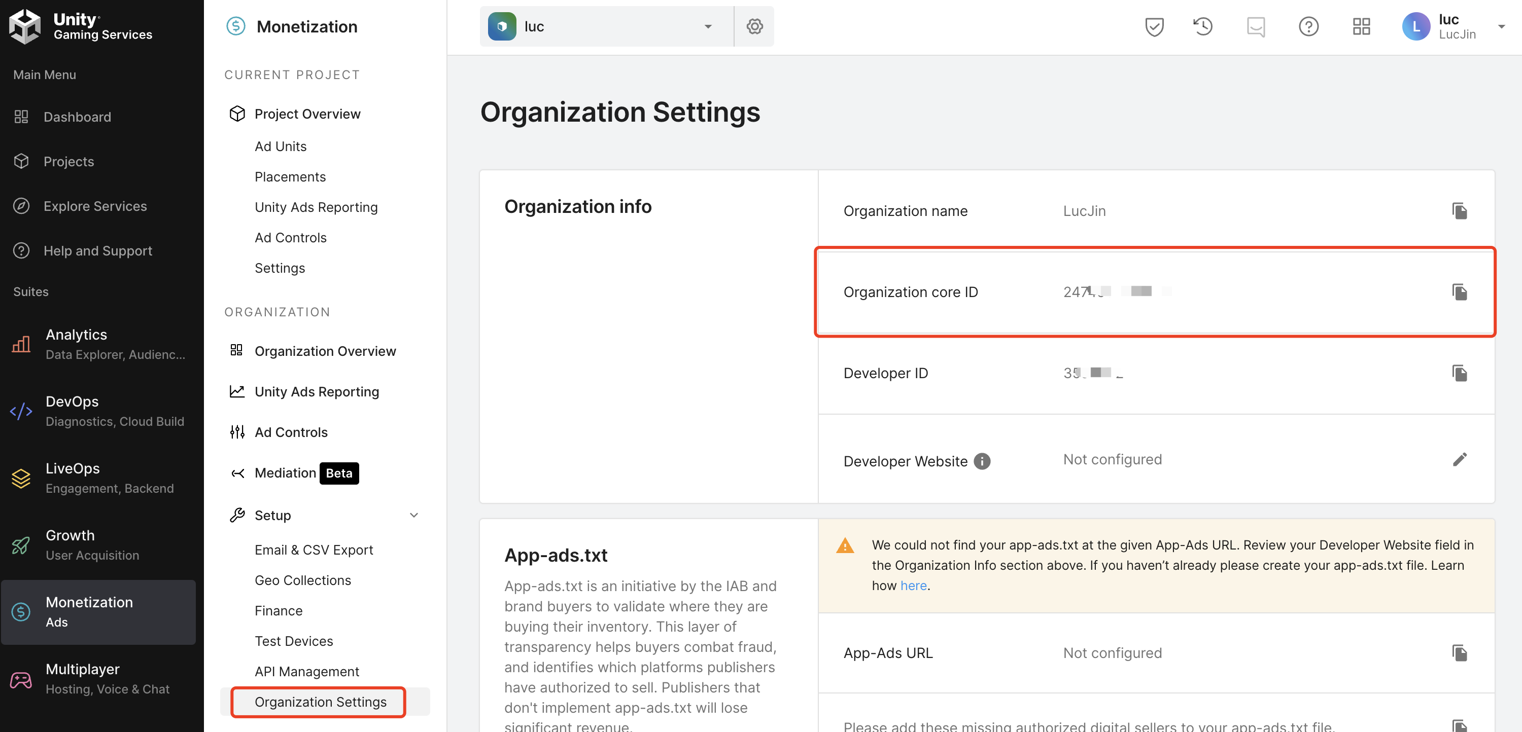Open Email & CSV Export
Image resolution: width=1522 pixels, height=732 pixels.
coord(314,550)
